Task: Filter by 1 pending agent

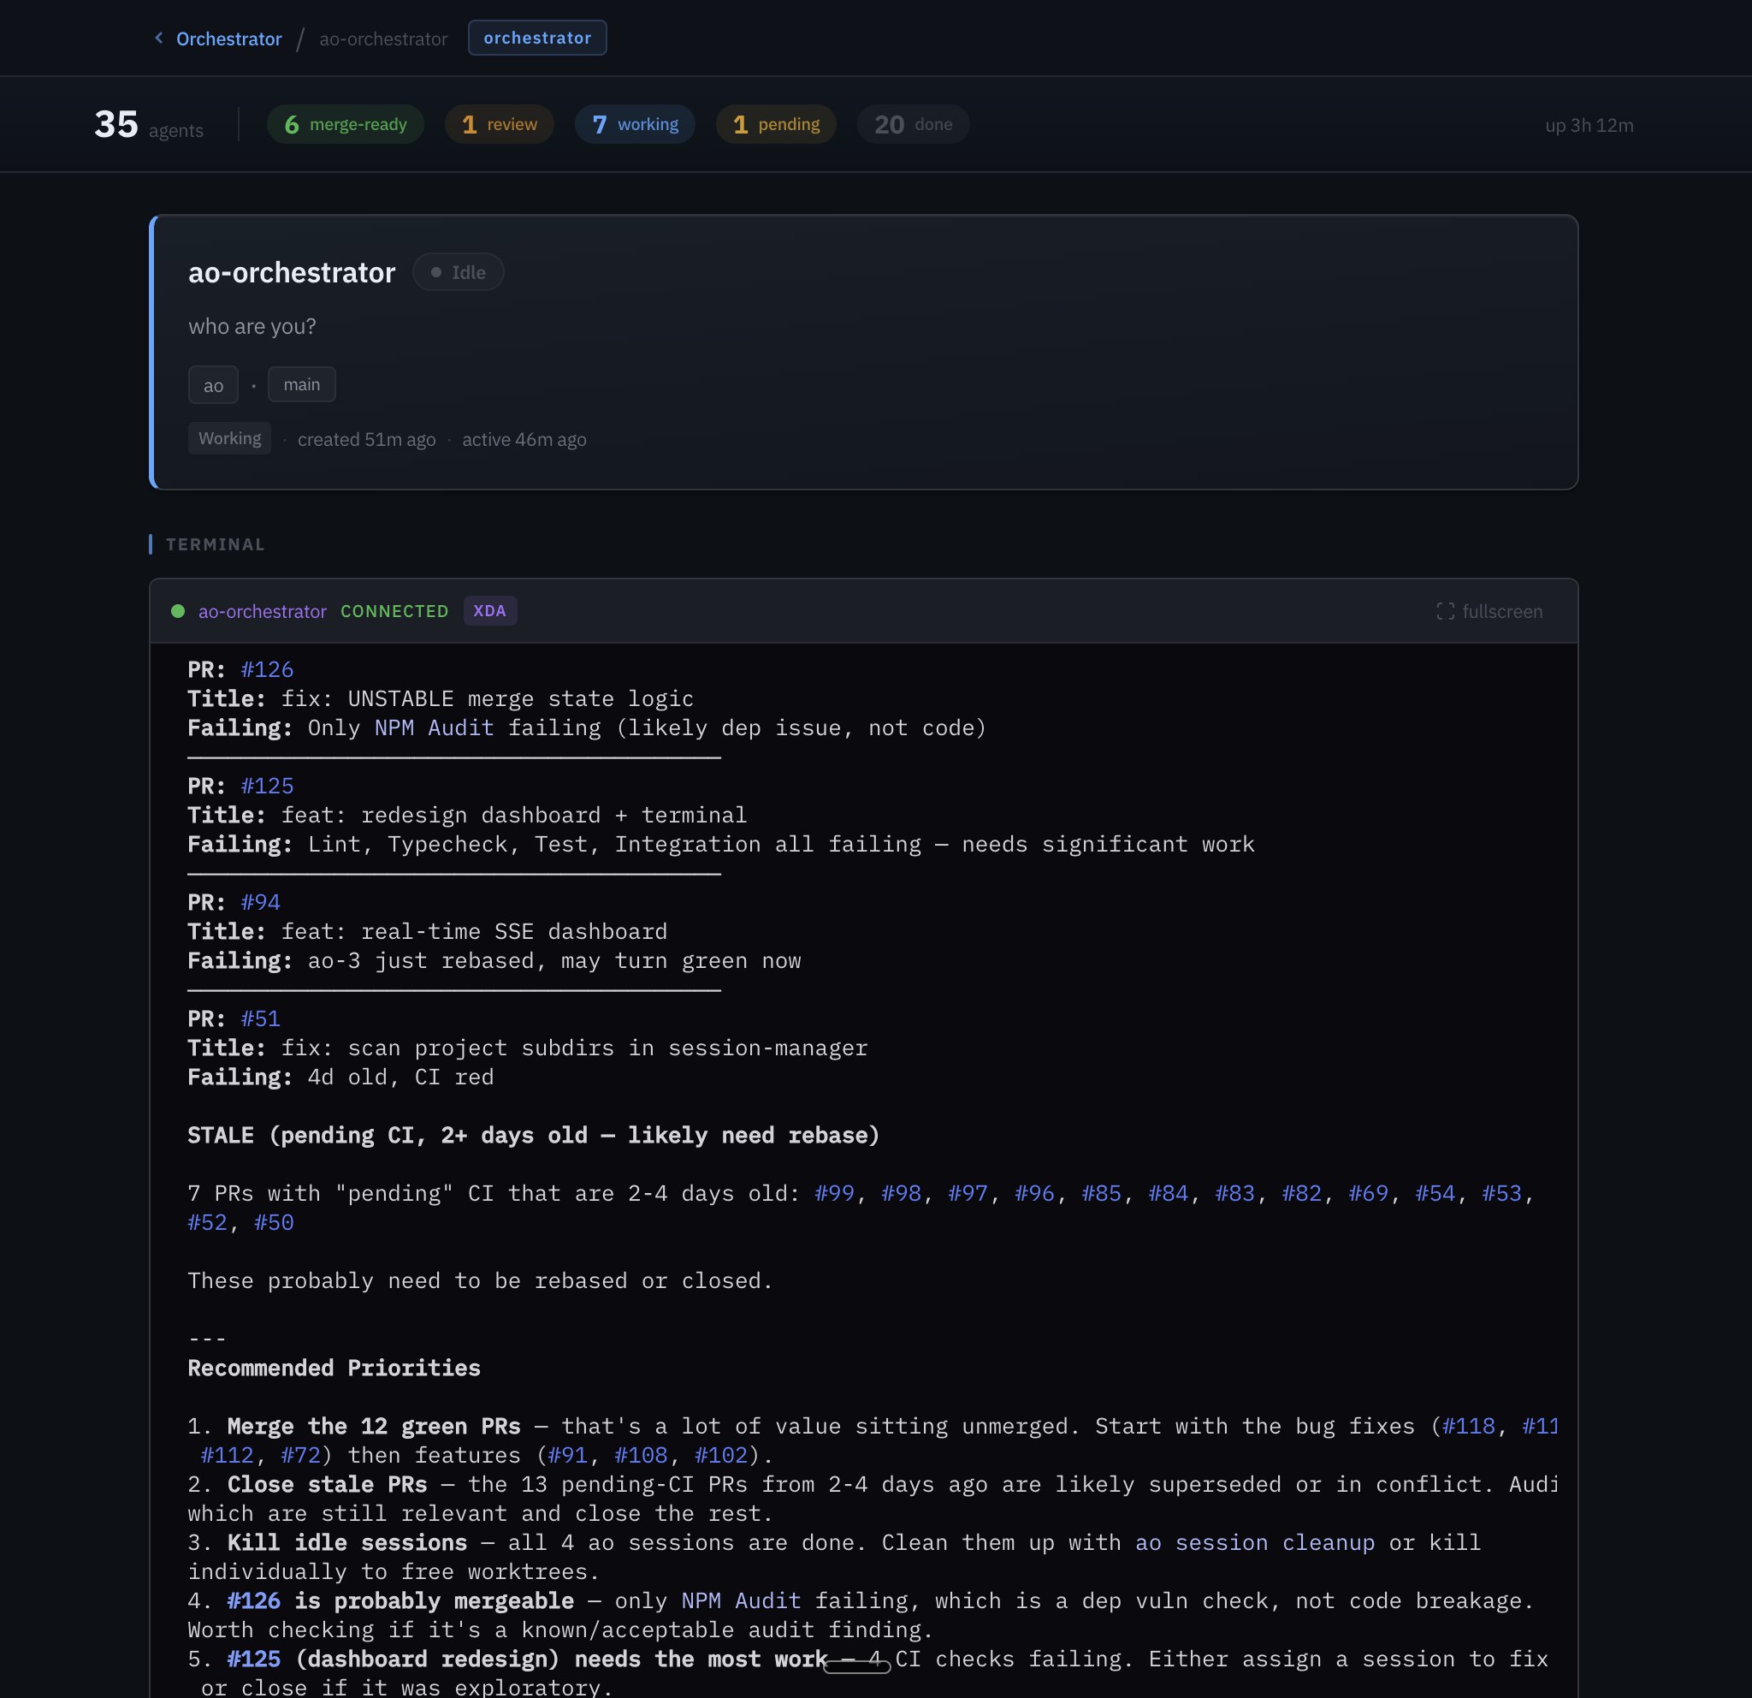Action: click(776, 124)
